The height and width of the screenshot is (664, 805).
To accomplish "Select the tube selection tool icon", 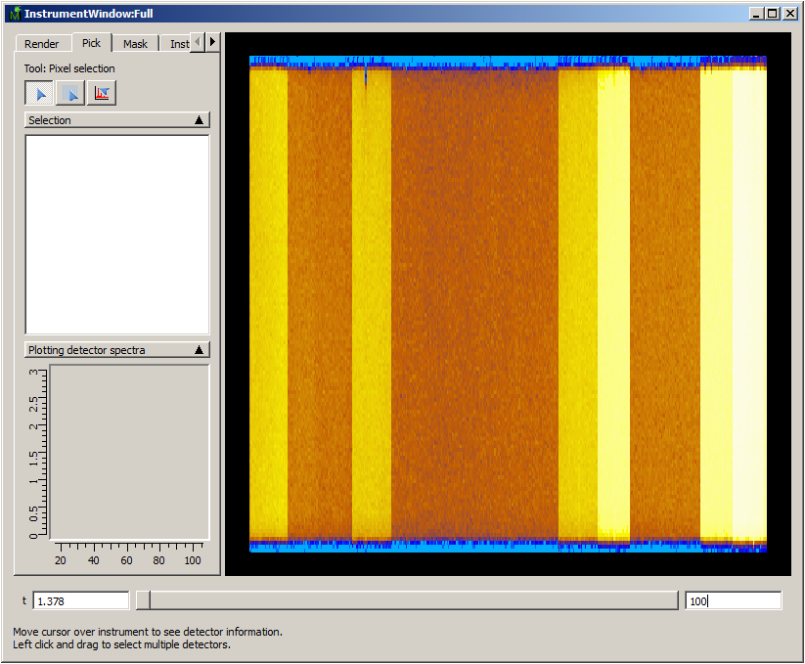I will pos(70,94).
